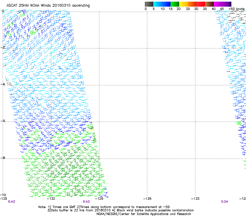The image size is (246, 216).
Task: Click the longitude label '-129'
Action: [x=99, y=199]
